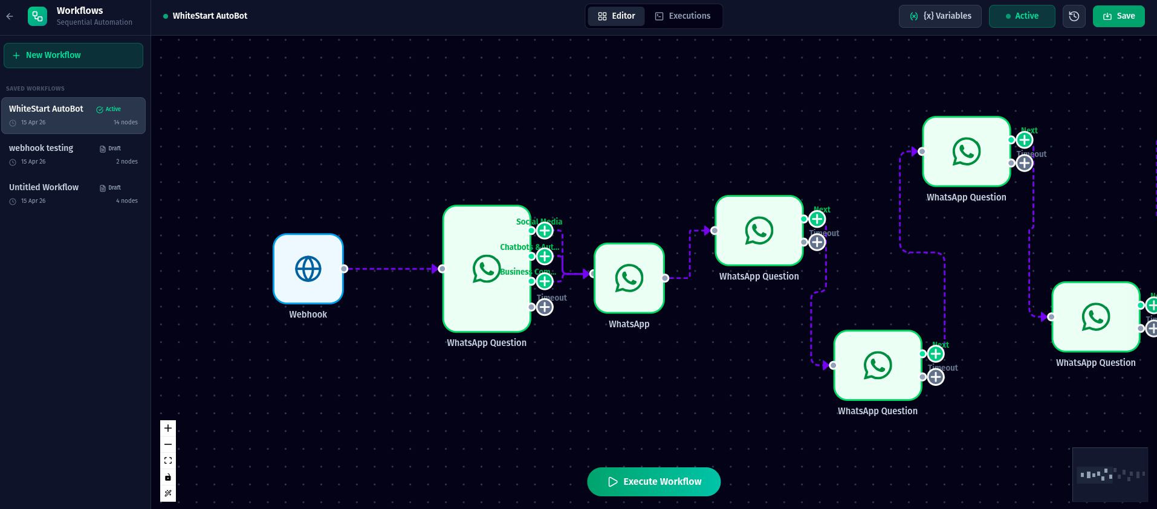Create a new workflow with New Workflow
The image size is (1157, 509).
(x=73, y=56)
